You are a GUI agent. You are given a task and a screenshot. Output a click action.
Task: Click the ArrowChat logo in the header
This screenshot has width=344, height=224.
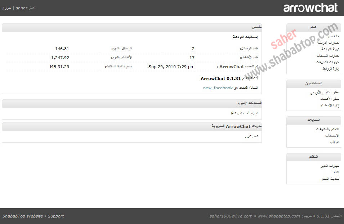click(x=311, y=8)
